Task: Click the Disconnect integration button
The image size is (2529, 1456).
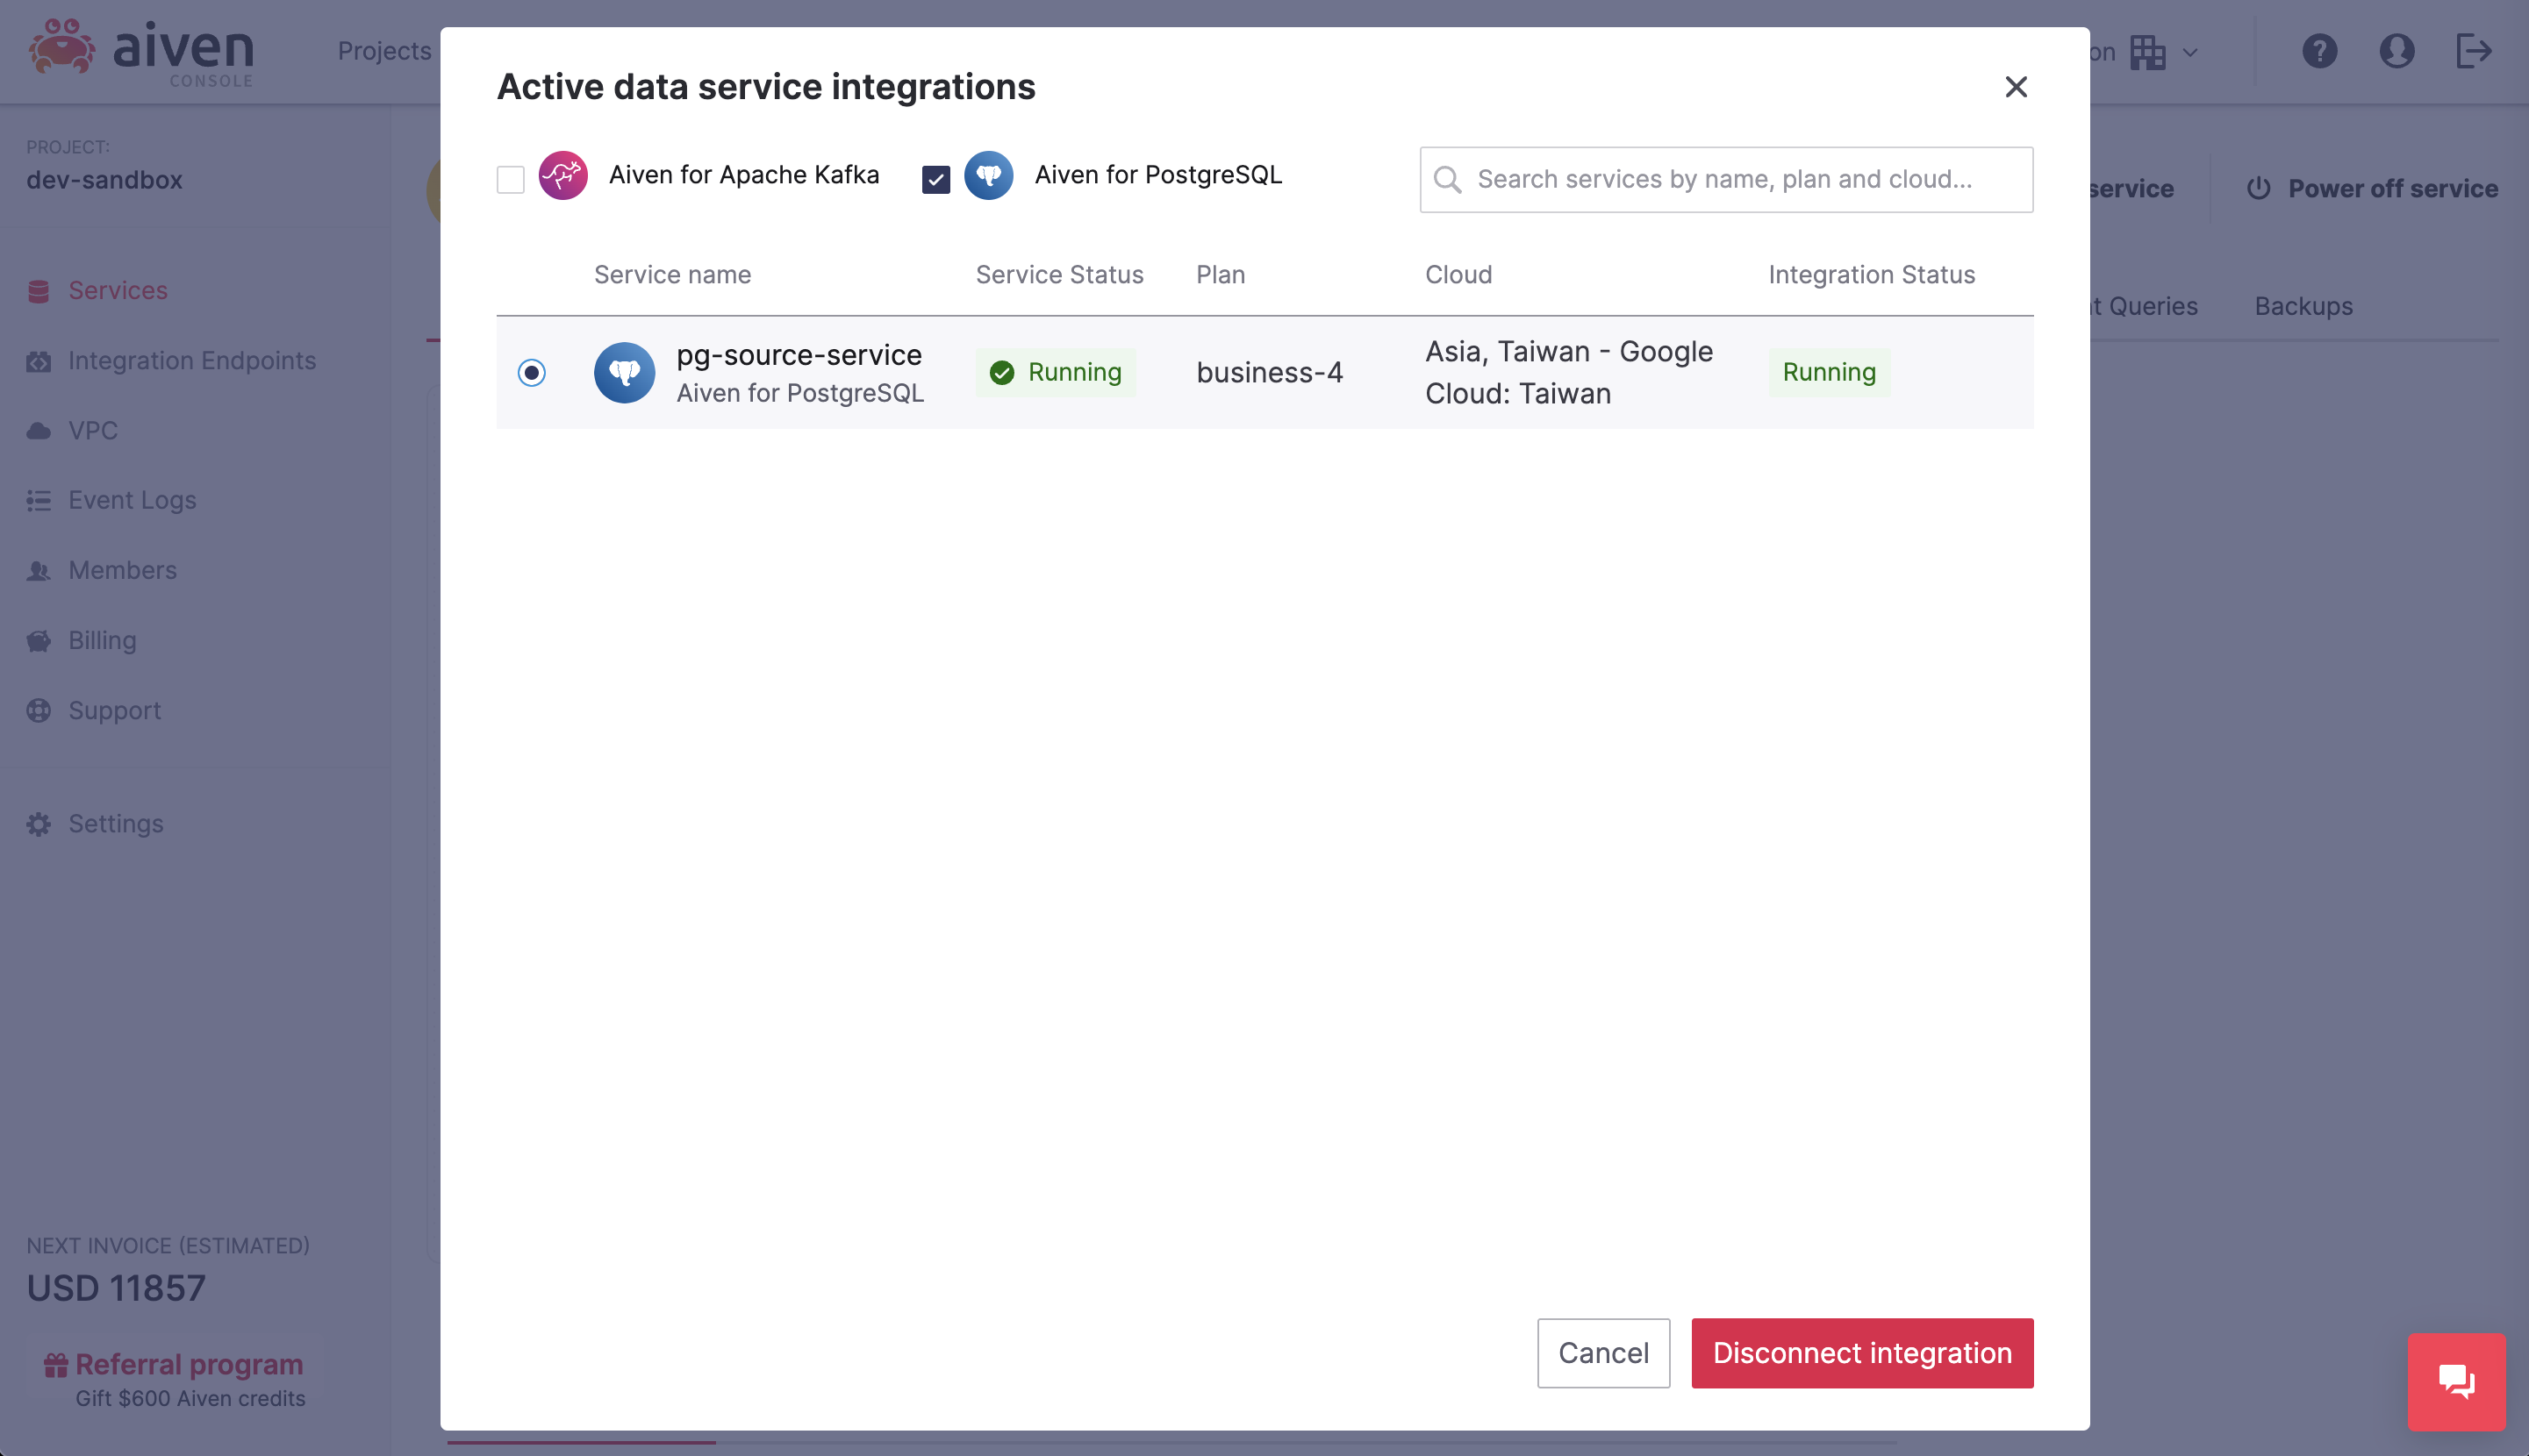Action: point(1862,1353)
